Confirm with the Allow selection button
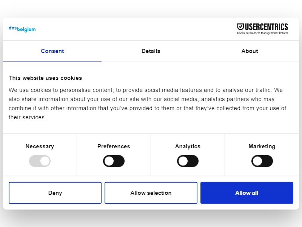The image size is (302, 227). click(x=151, y=193)
